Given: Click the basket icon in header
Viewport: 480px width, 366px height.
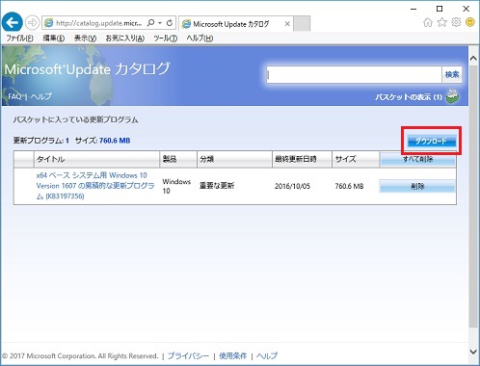Looking at the screenshot, I should click(x=452, y=97).
